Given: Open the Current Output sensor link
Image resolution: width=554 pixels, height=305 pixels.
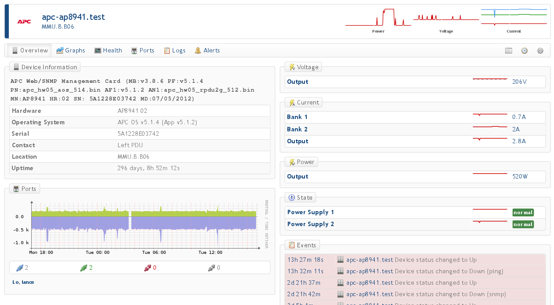Looking at the screenshot, I should tap(297, 141).
